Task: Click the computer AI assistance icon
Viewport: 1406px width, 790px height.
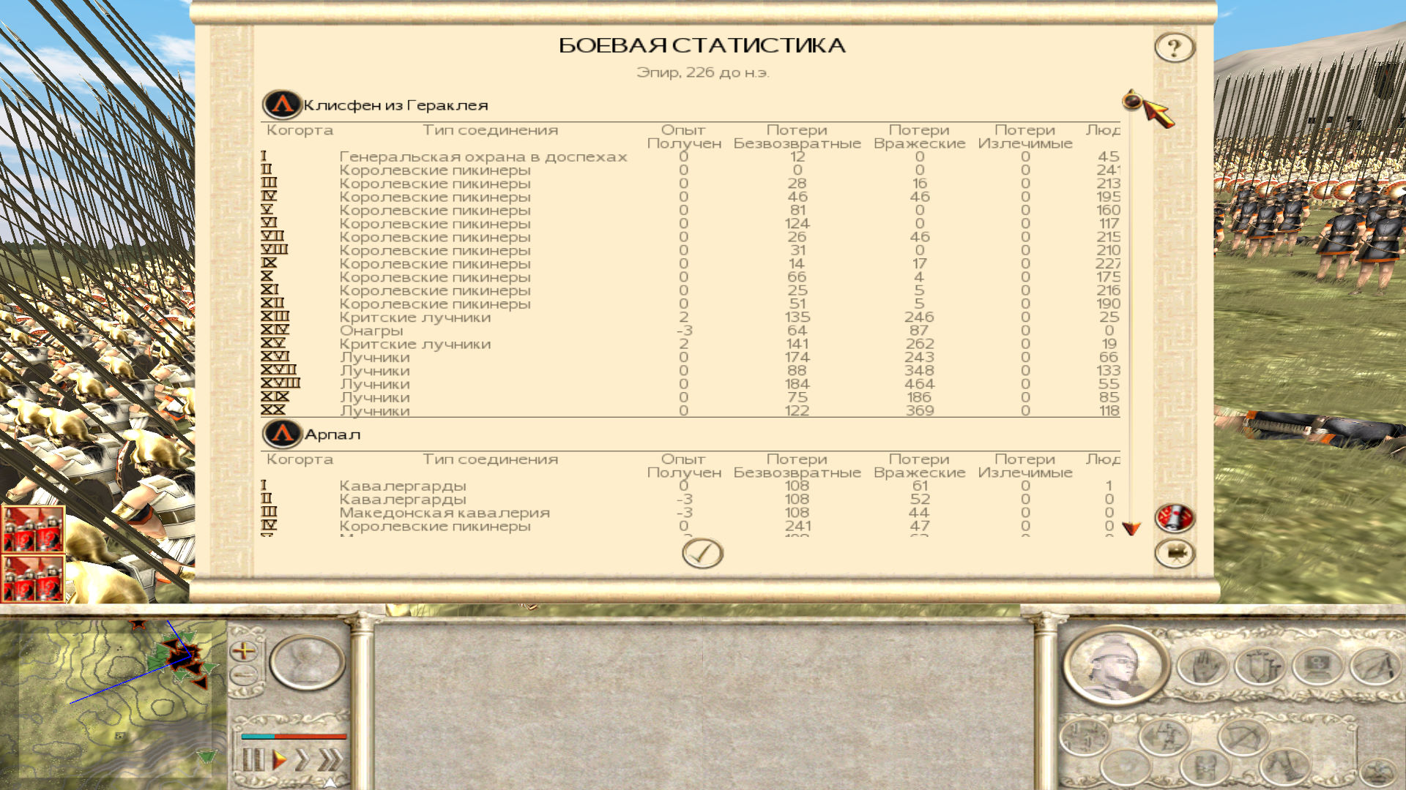Action: [x=1317, y=666]
